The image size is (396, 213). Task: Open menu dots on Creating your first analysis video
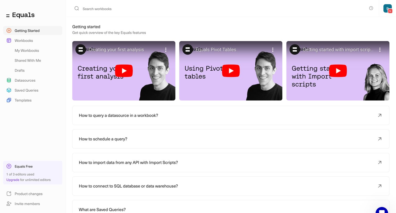[166, 49]
